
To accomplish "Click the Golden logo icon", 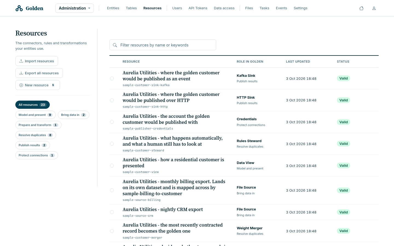I will pos(19,8).
